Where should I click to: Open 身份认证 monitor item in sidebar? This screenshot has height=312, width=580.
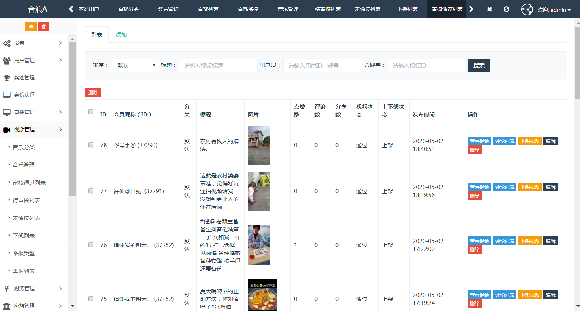pyautogui.click(x=24, y=95)
